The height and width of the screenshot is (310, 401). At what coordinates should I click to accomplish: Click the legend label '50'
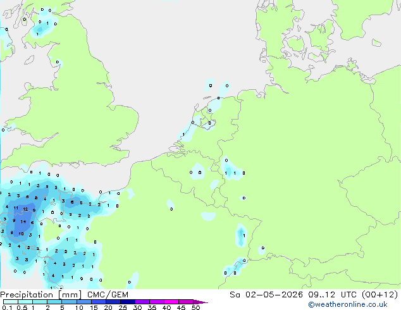tap(196, 307)
